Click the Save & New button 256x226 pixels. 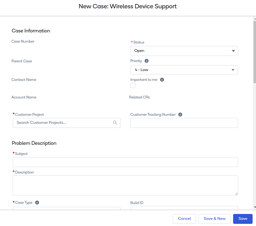tap(214, 219)
